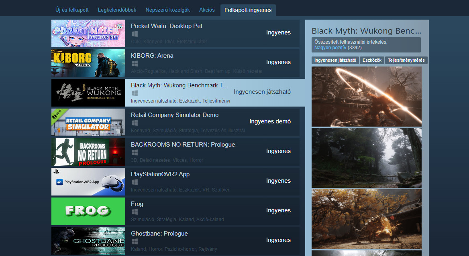469x256 pixels.
Task: Click Ingyenes price on KIBORG: Arena row
Action: click(x=278, y=62)
